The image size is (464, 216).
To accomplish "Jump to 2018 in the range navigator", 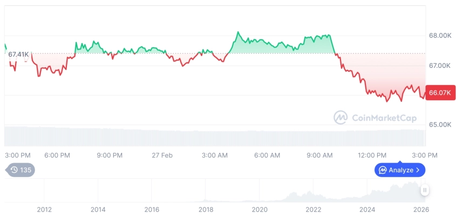I will pos(206,210).
